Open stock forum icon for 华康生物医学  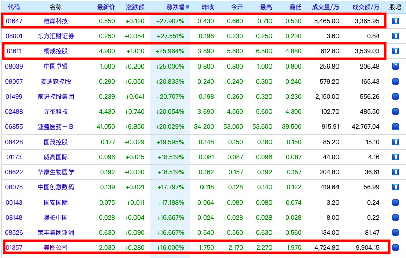pyautogui.click(x=395, y=172)
